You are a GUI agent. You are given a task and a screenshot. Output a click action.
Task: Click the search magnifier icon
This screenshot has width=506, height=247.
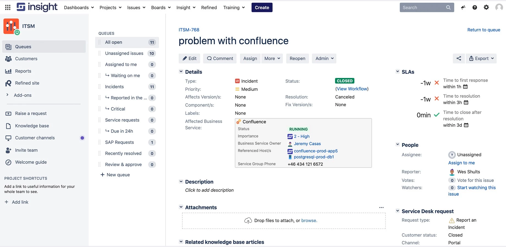pyautogui.click(x=448, y=7)
